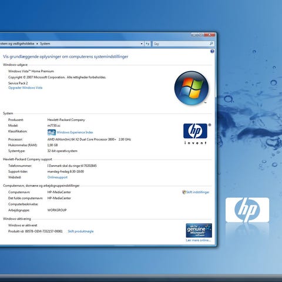
Task: Click the WORKGROUP value
Action: click(57, 210)
